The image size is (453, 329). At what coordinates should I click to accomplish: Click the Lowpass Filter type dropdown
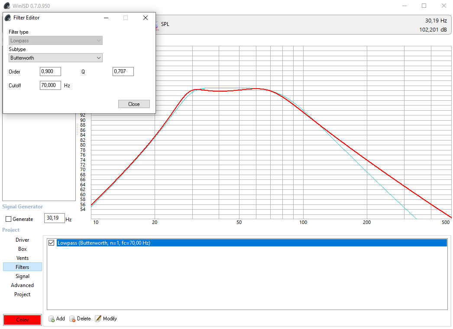coord(55,41)
